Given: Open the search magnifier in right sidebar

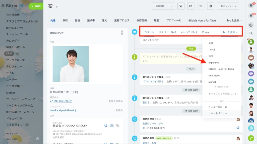Looking at the screenshot, I should click(251, 33).
